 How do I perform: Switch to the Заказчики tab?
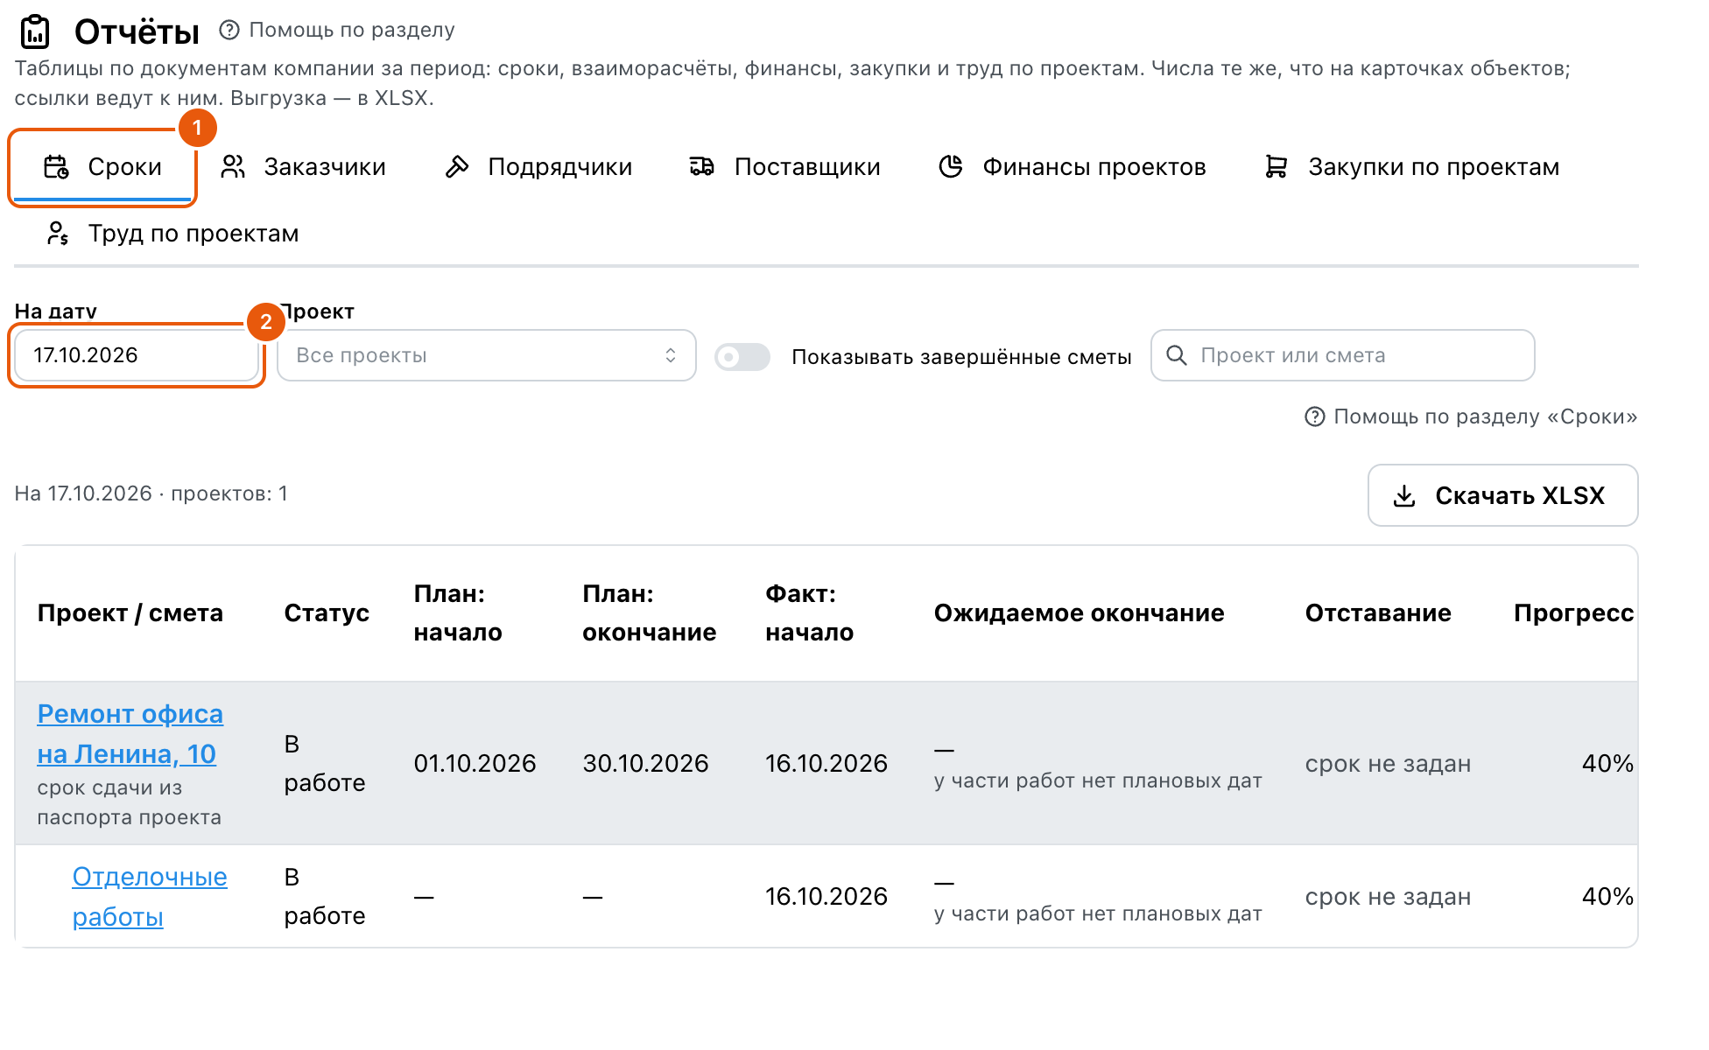click(303, 166)
